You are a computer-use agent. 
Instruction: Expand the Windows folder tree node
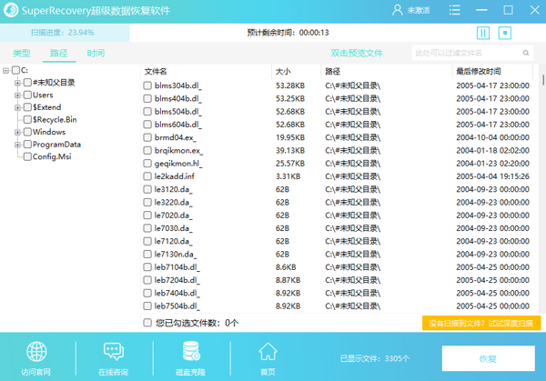point(17,132)
